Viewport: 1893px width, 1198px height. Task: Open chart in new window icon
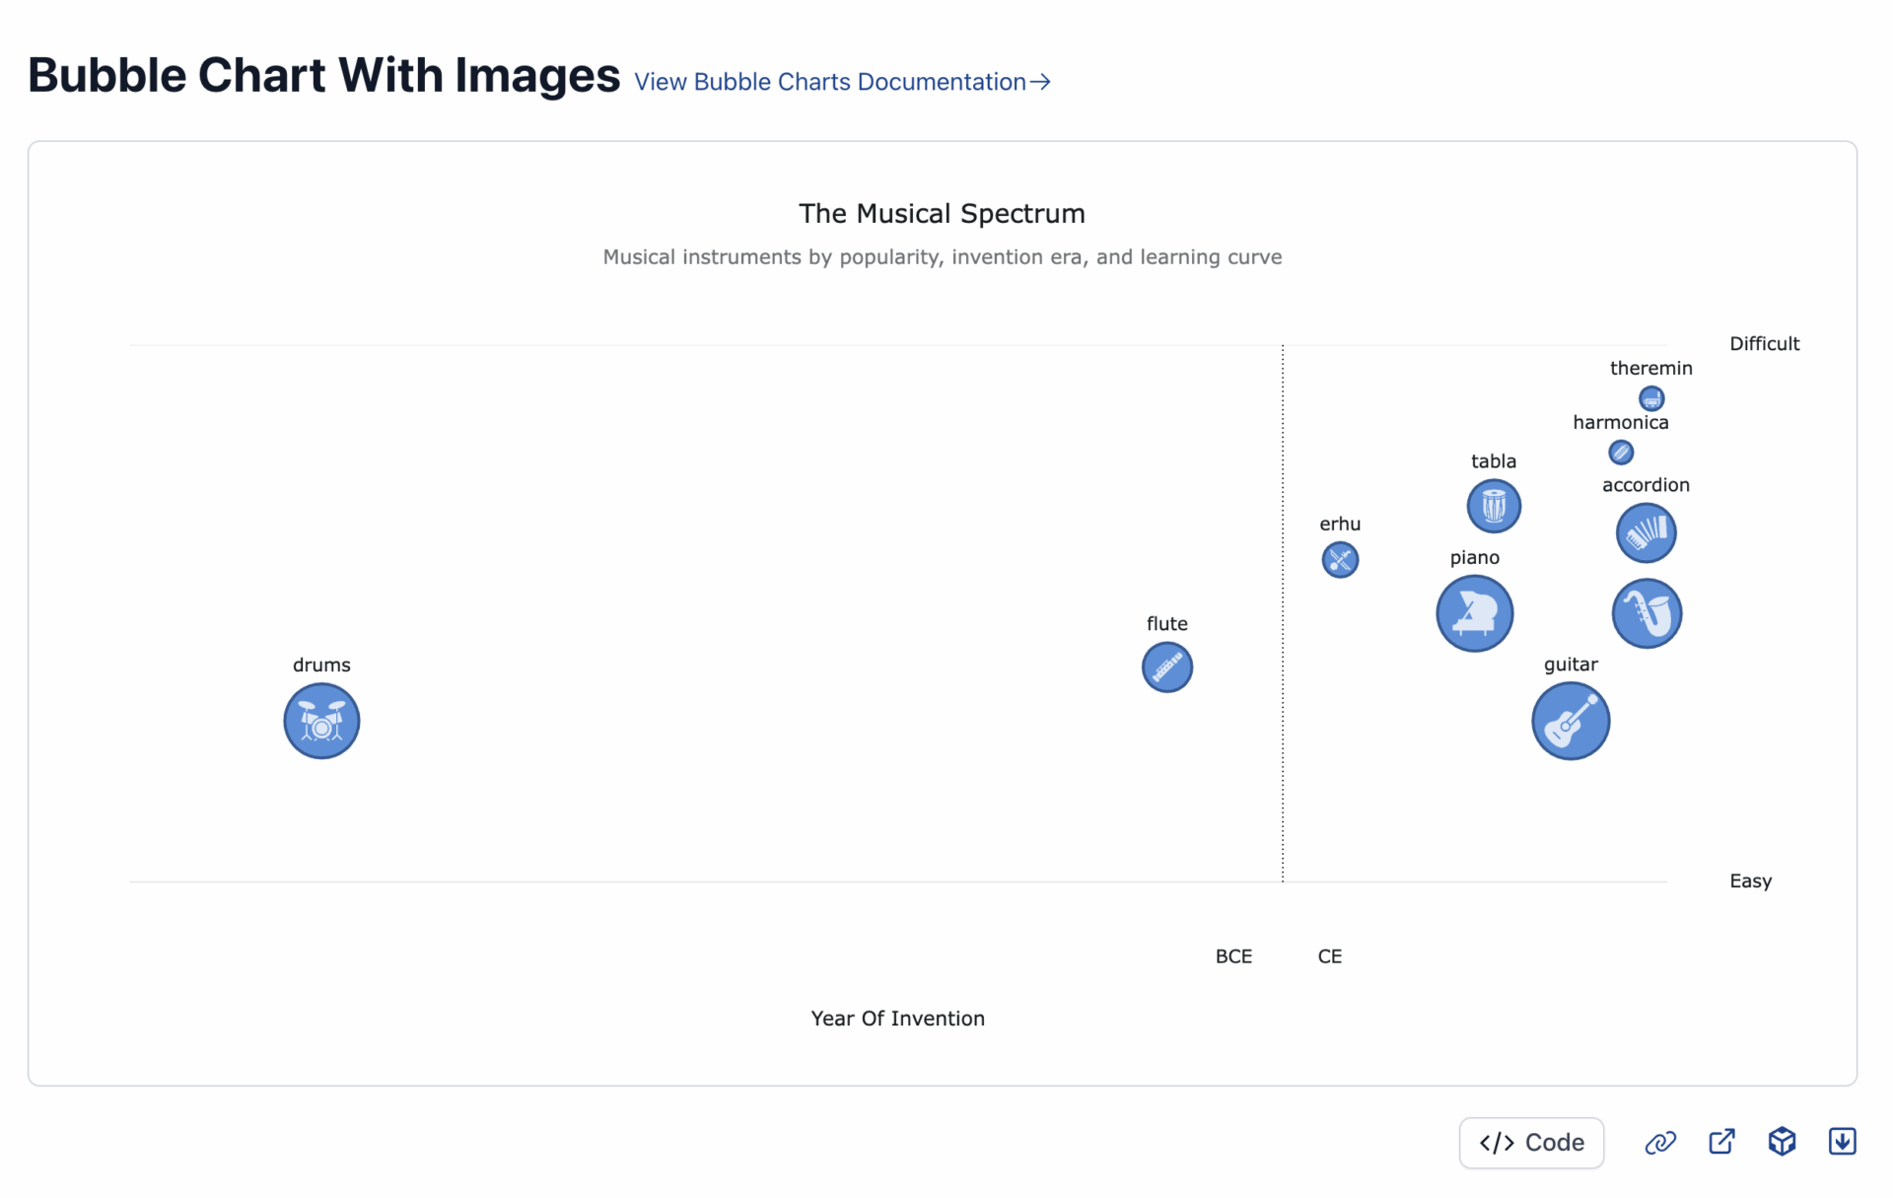(x=1721, y=1142)
